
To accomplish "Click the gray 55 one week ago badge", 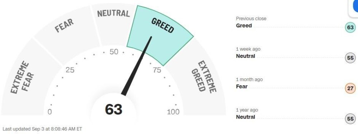I will coord(350,58).
